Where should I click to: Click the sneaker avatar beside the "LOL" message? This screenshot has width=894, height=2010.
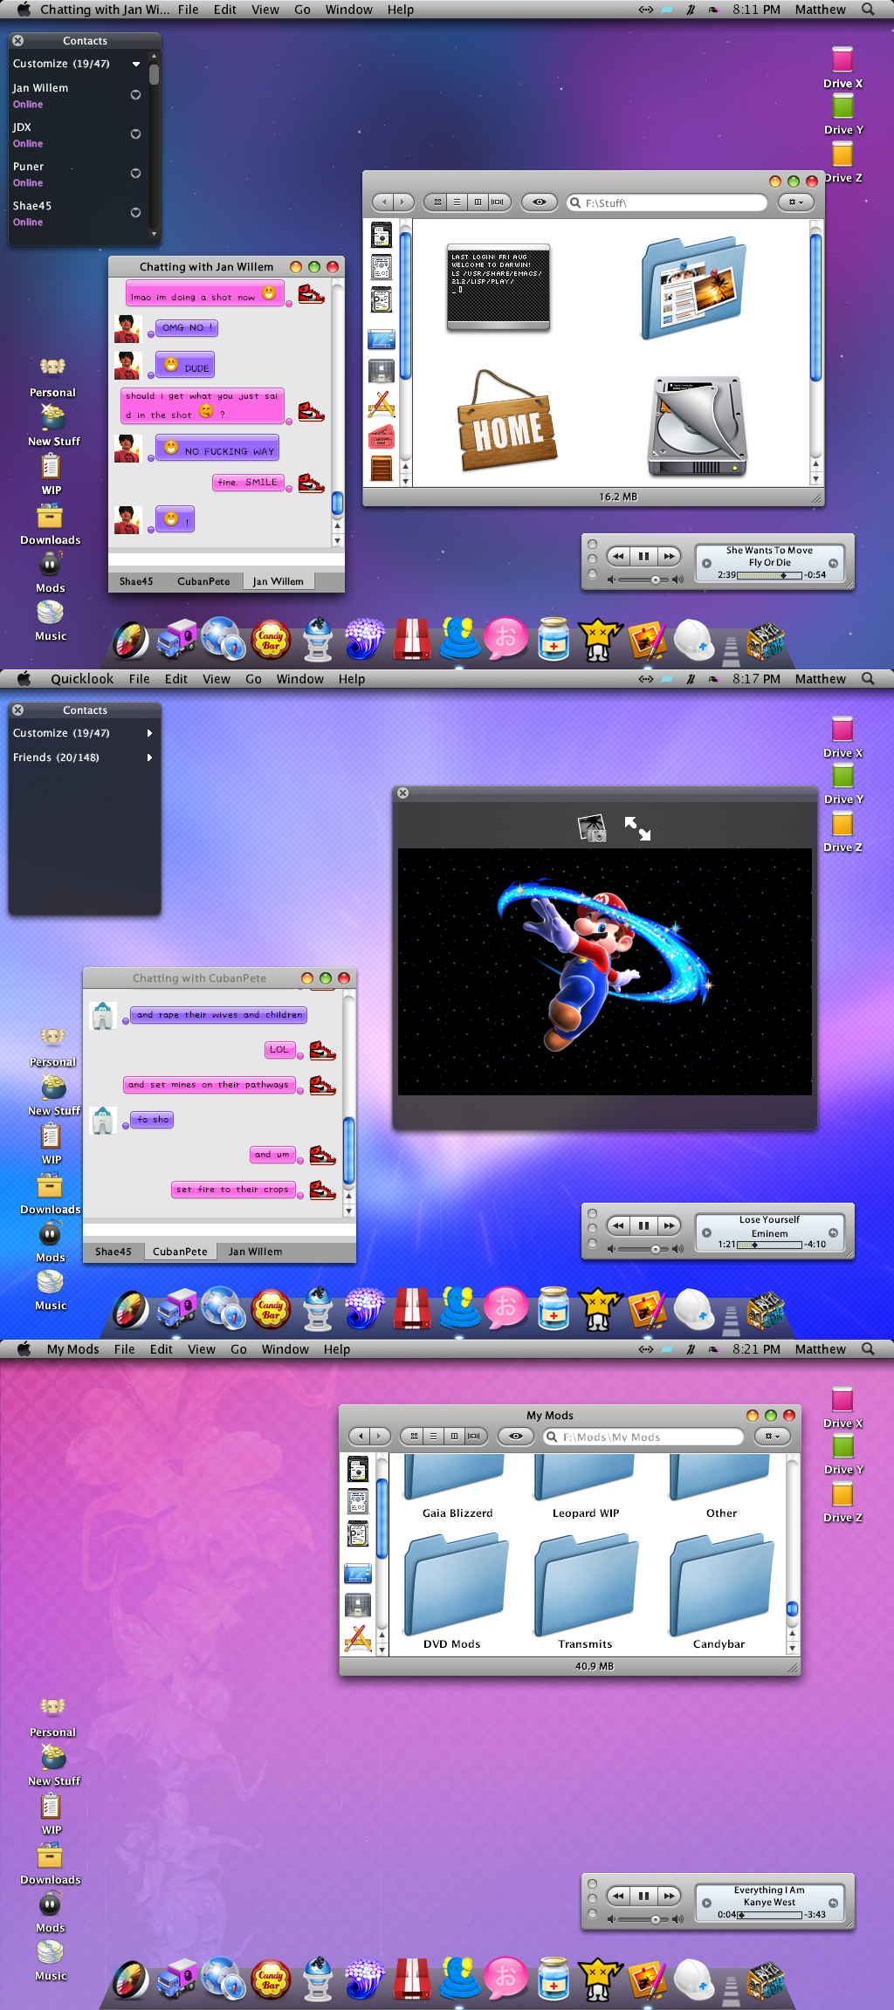(x=322, y=1050)
